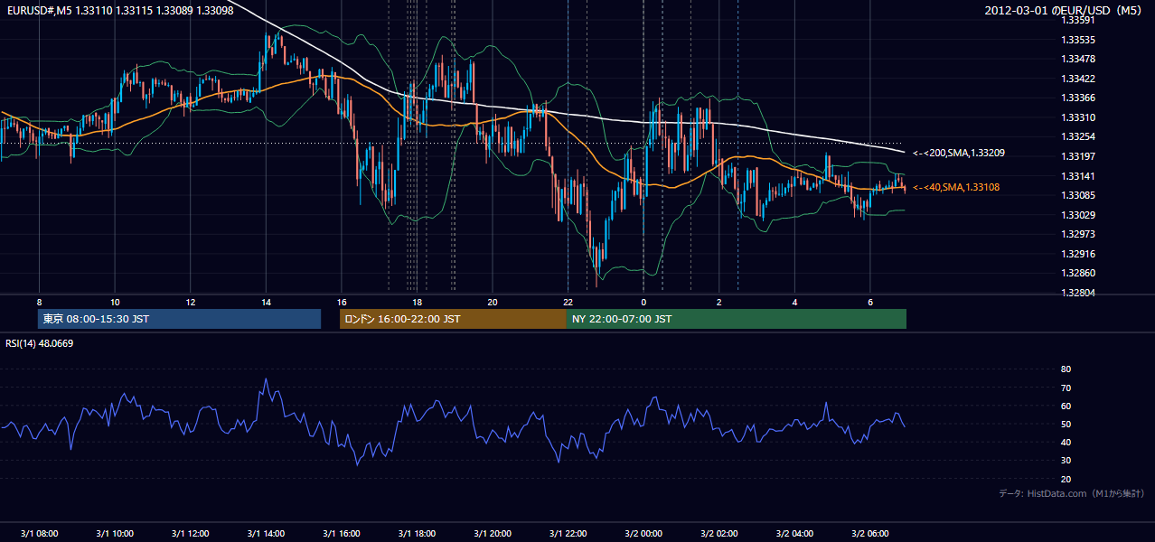Click the 3/1 14:00 date label
This screenshot has width=1155, height=542.
pos(266,533)
